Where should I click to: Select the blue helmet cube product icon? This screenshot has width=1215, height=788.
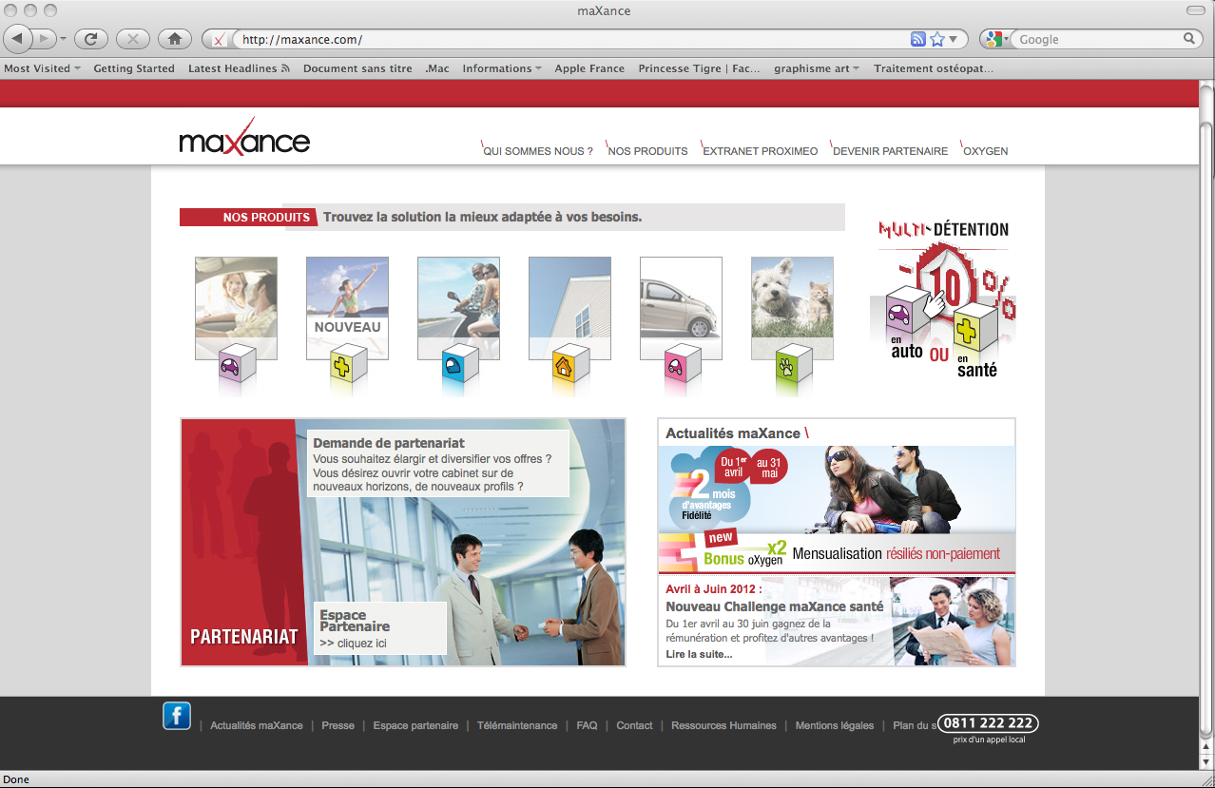pos(459,365)
